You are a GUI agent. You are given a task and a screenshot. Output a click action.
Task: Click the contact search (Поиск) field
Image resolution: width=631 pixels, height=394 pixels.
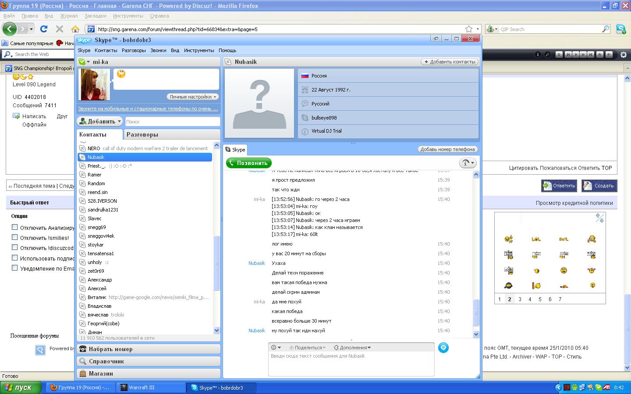[173, 122]
